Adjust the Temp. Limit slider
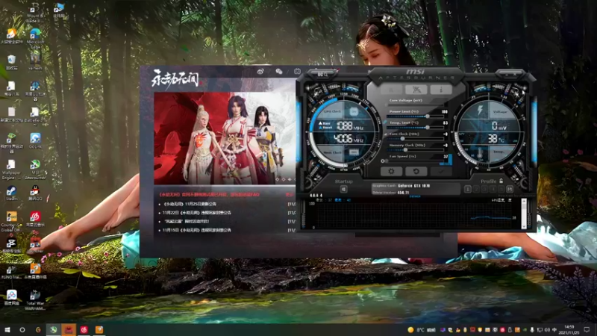The height and width of the screenshot is (336, 597). (414, 127)
